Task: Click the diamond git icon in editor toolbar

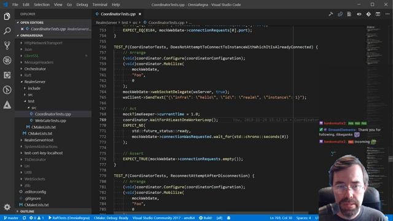Action: 368,14
